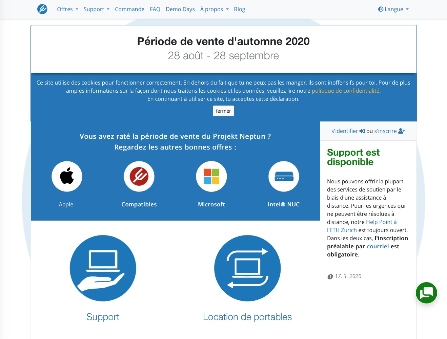
Task: Click the 28 août - 28 septembre text
Action: click(223, 55)
